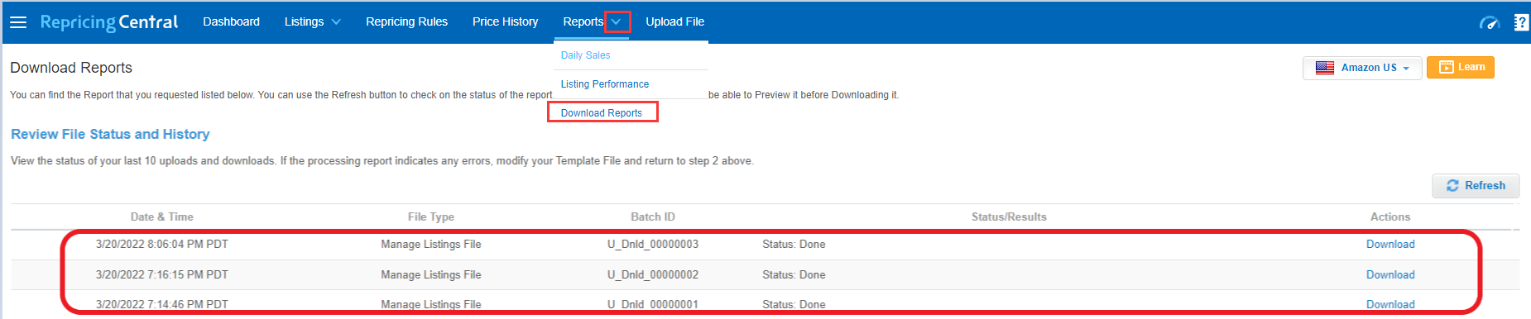The height and width of the screenshot is (319, 1531).
Task: Open the Repricing Rules menu item
Action: tap(406, 22)
